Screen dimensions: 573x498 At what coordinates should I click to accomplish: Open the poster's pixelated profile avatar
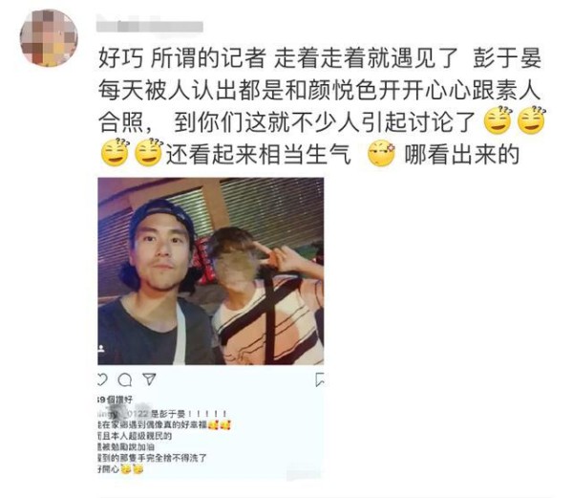[49, 38]
